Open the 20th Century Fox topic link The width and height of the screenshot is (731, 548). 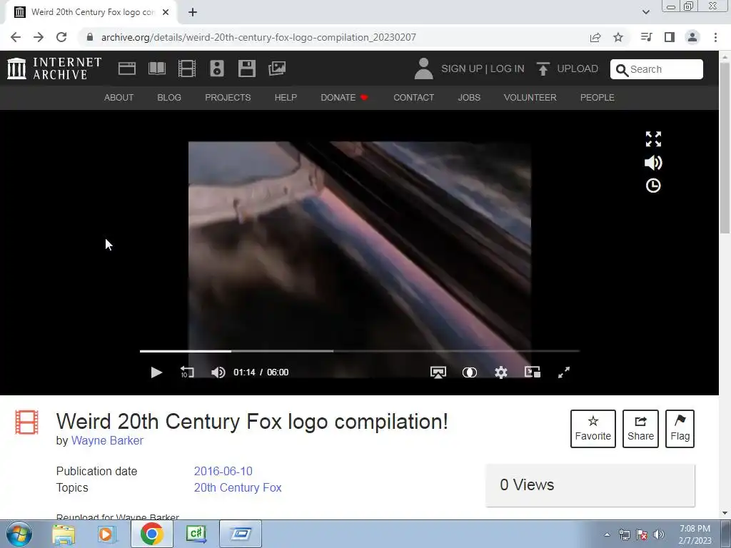(x=238, y=487)
